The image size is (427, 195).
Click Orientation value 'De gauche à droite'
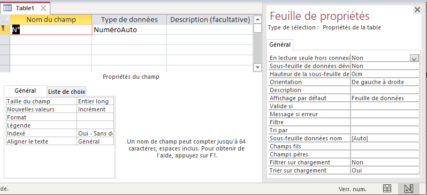point(385,82)
